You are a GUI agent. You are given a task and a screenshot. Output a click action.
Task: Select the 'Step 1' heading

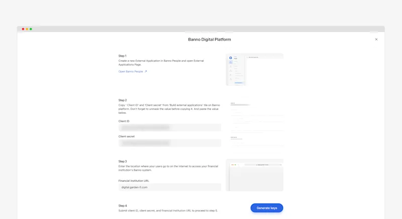[122, 56]
